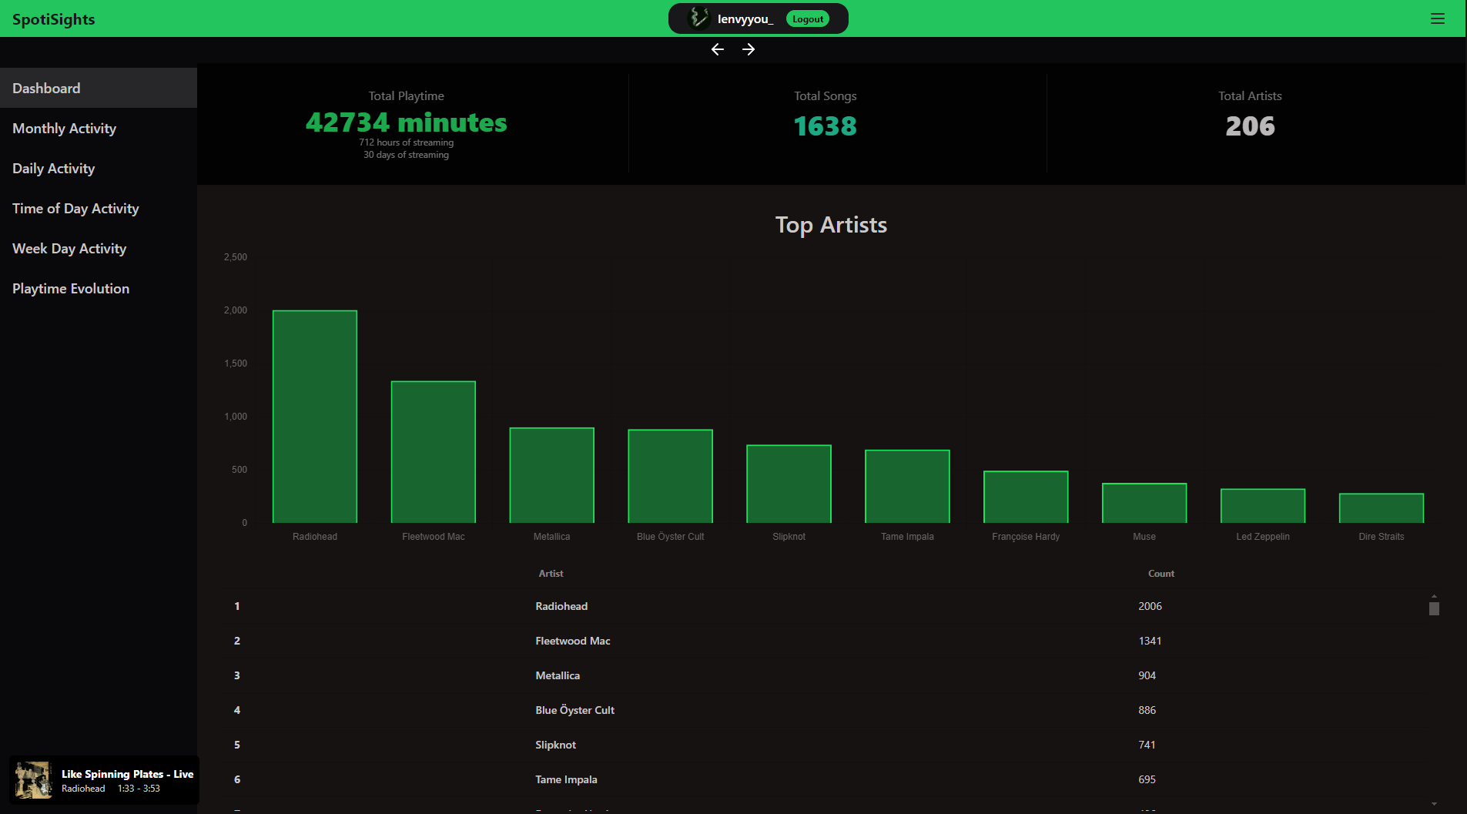Click the table scrollbar down arrow

pos(1434,804)
